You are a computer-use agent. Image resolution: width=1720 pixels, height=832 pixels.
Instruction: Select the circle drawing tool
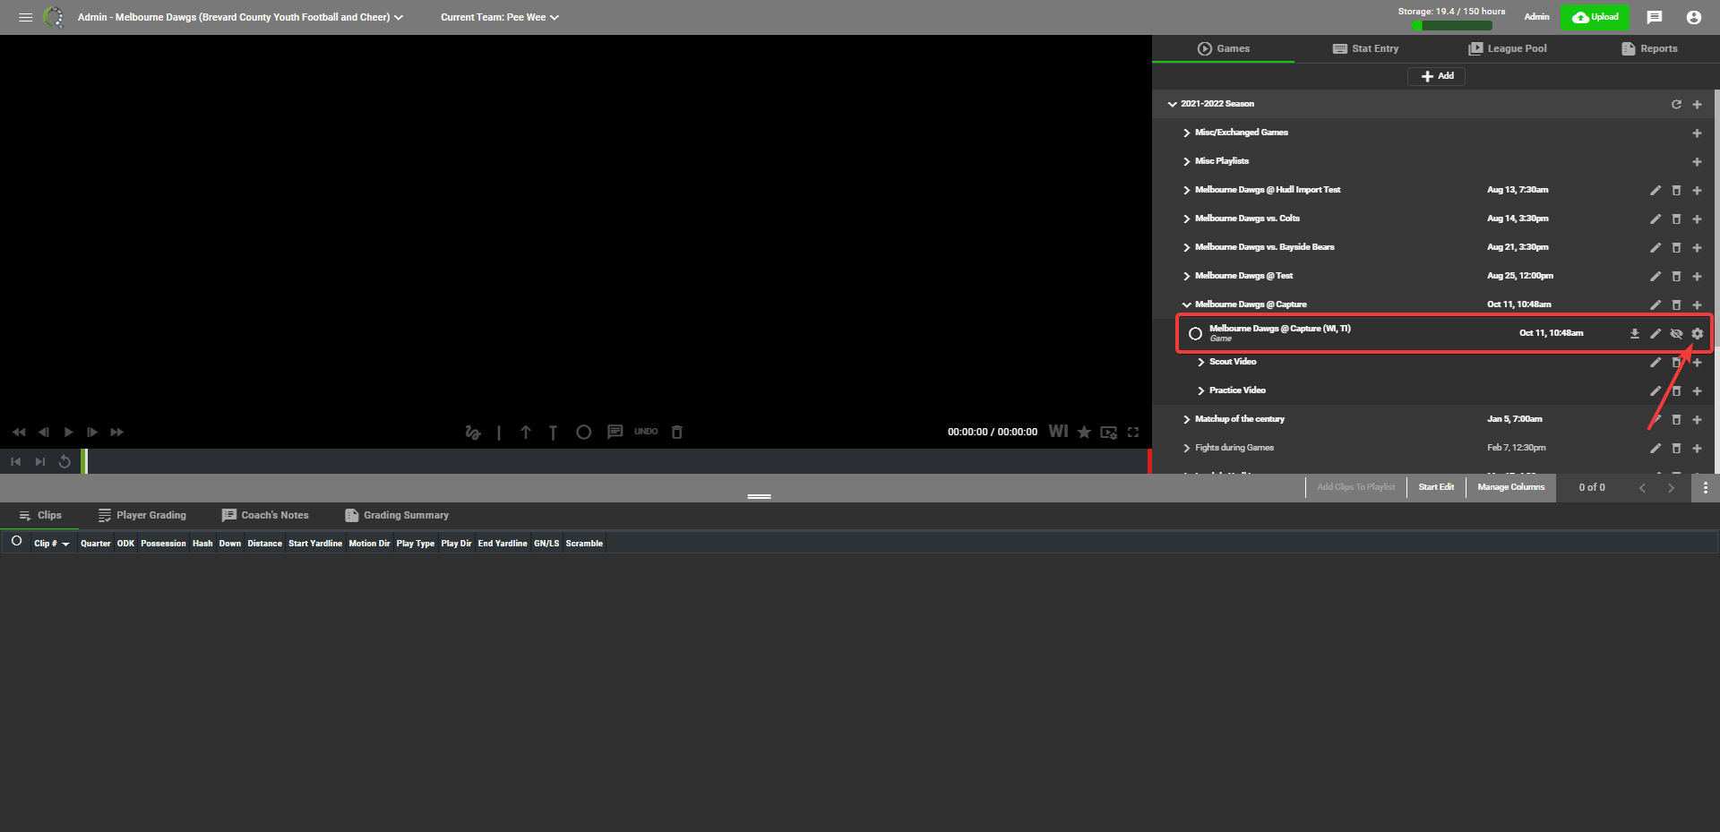pos(583,432)
